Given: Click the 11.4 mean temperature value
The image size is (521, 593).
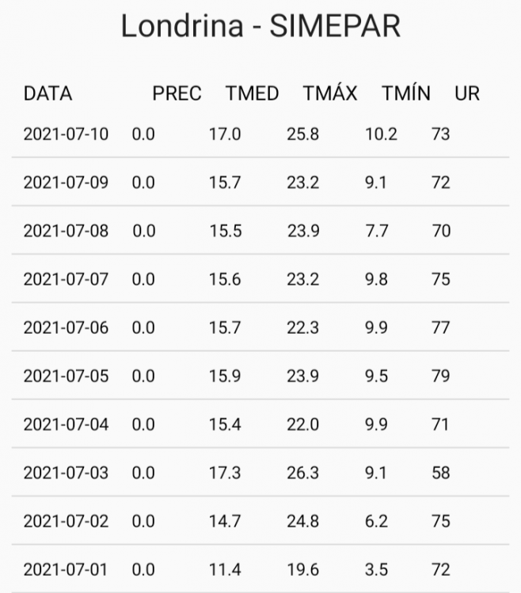Looking at the screenshot, I should point(225,569).
